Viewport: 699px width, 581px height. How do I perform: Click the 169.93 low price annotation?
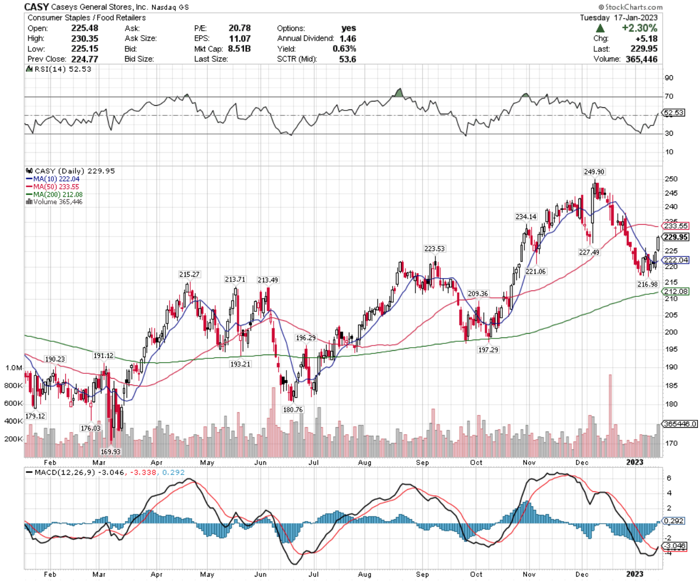pos(111,452)
